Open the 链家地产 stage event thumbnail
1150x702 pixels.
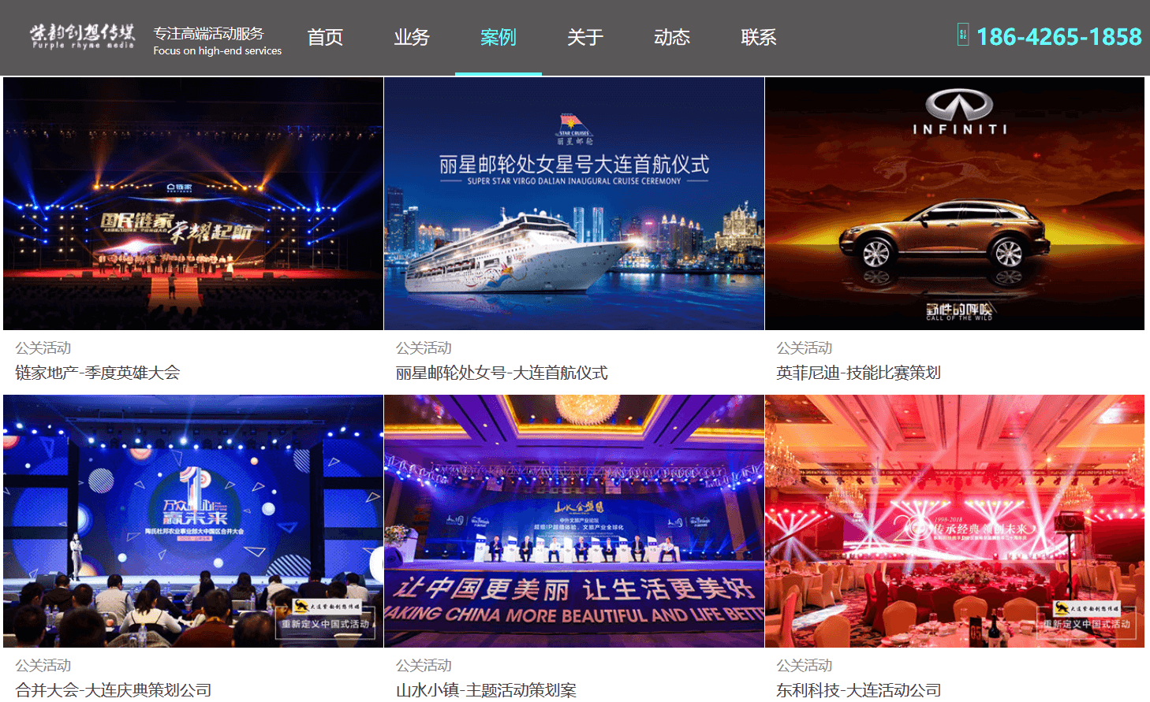pos(193,203)
